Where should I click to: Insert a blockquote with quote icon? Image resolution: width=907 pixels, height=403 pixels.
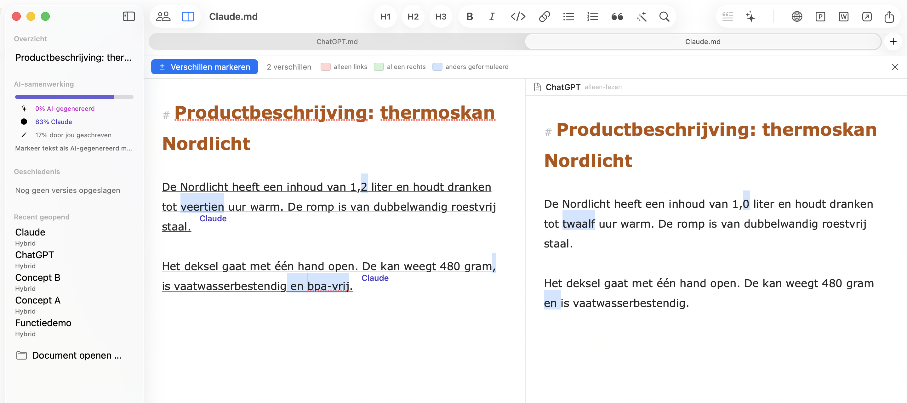pos(617,17)
